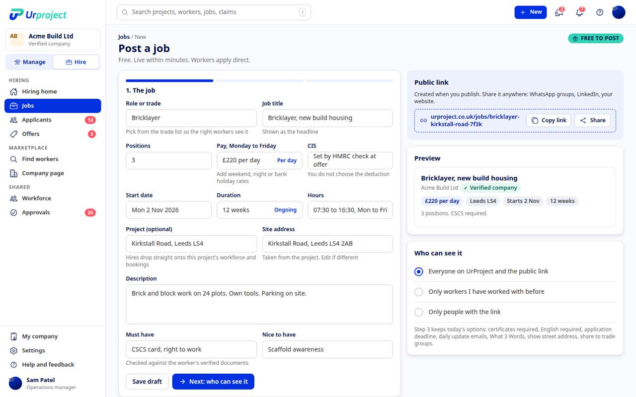This screenshot has width=636, height=397.
Task: Open Approvals in the sidebar
Action: click(x=53, y=212)
